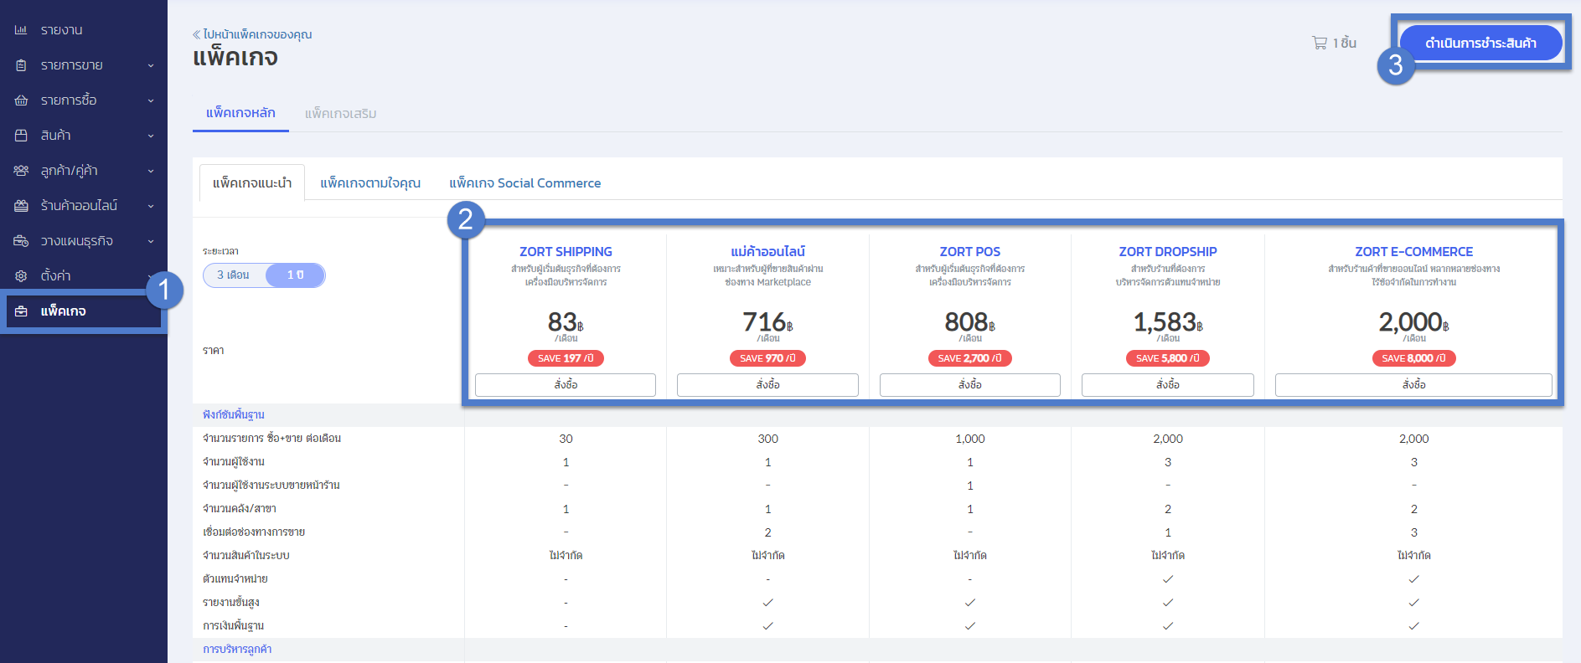1581x663 pixels.
Task: Open the shopping cart with 1 ชิ้น
Action: click(1334, 43)
